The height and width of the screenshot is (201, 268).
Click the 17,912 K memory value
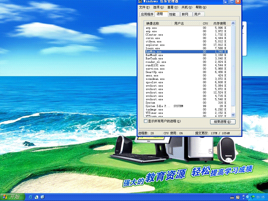(x=220, y=45)
